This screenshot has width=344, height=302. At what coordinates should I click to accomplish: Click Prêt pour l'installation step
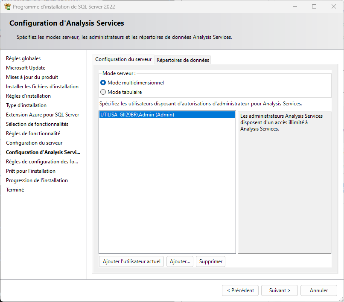pyautogui.click(x=31, y=171)
